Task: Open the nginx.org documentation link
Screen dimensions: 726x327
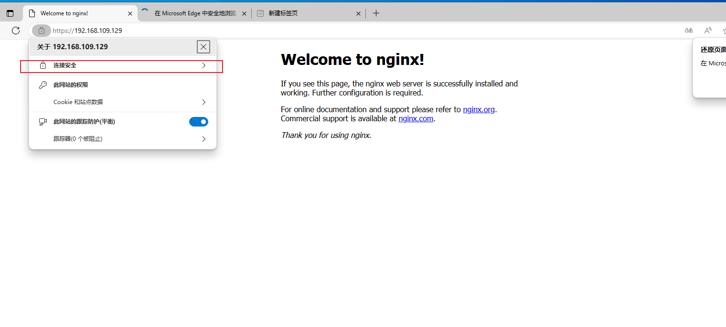Action: pyautogui.click(x=479, y=109)
